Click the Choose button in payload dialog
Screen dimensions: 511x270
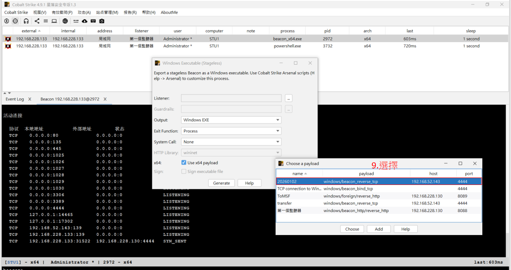(352, 229)
